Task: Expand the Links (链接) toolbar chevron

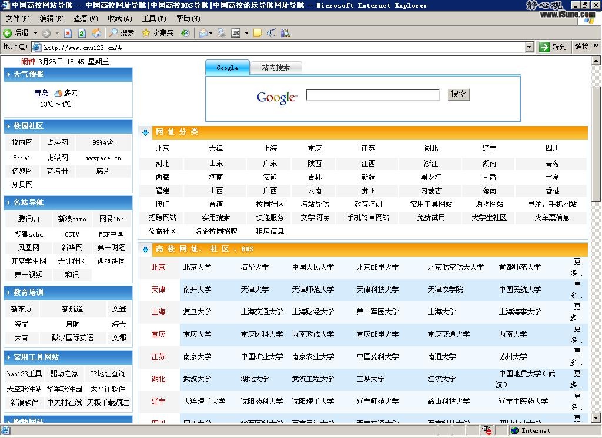Action: point(596,45)
